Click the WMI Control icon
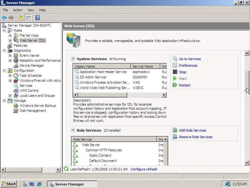This screenshot has height=188, width=250. tap(16, 91)
